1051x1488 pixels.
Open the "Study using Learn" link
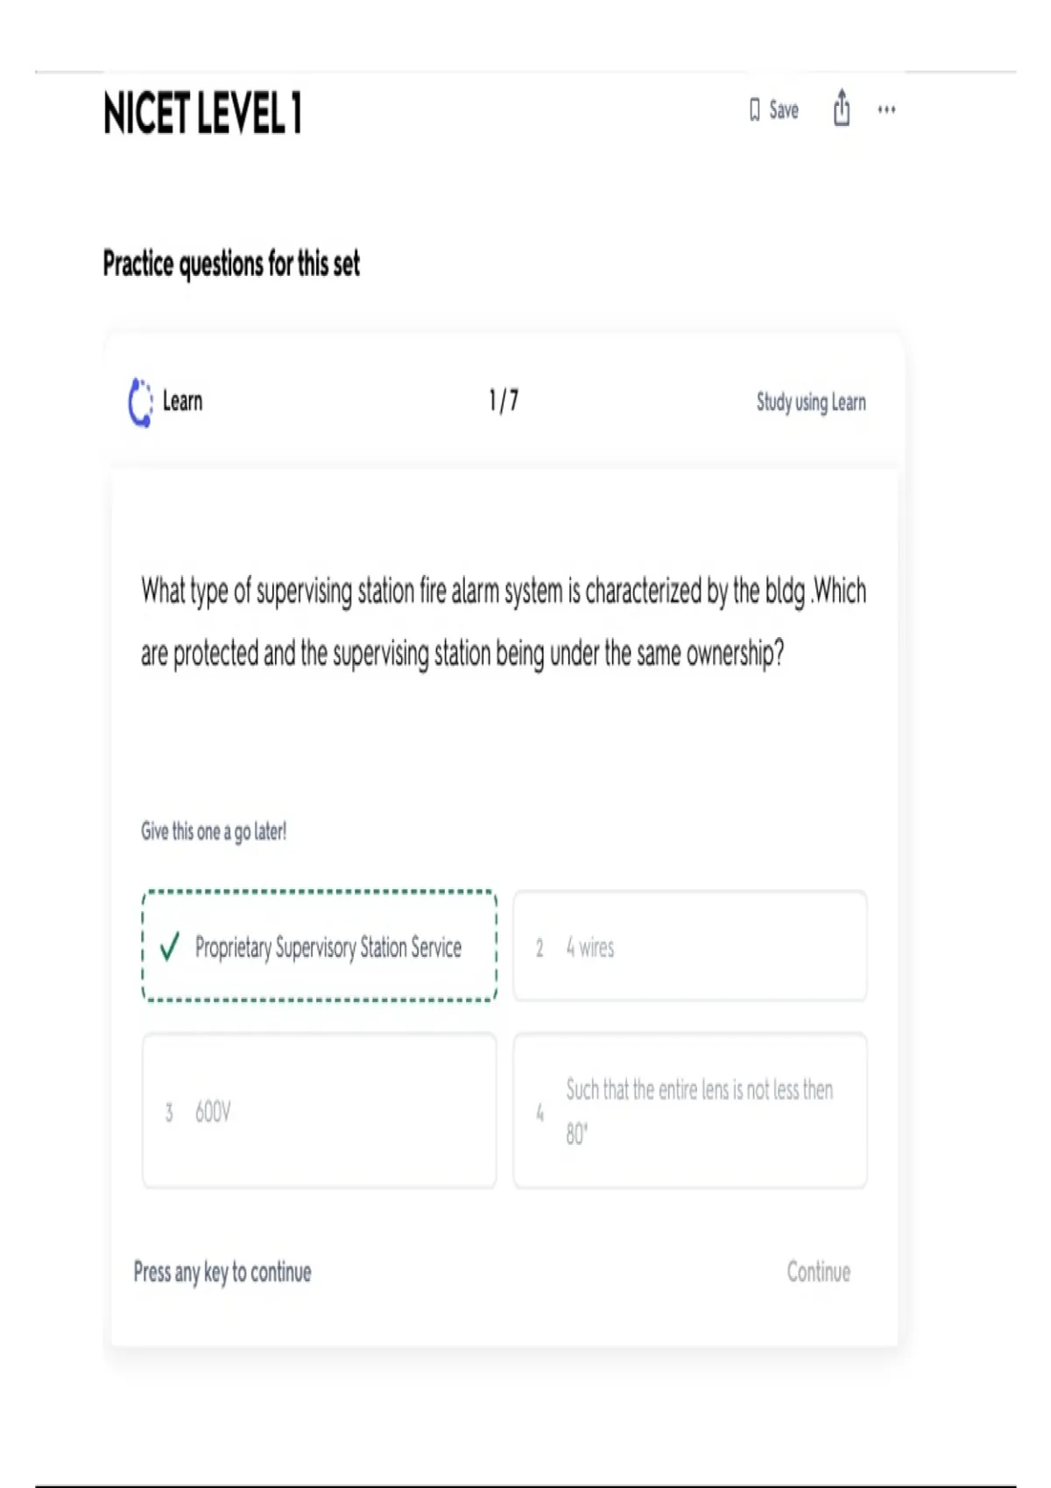tap(811, 403)
